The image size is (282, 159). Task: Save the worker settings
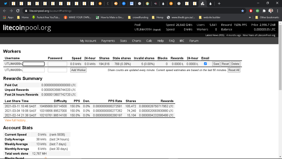(216, 64)
